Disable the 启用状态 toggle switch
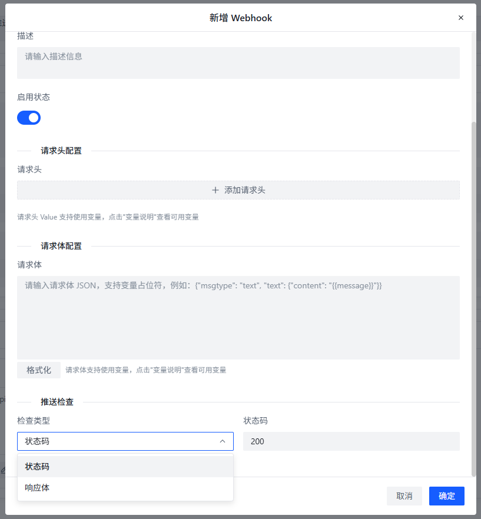Viewport: 481px width, 519px height. 28,118
